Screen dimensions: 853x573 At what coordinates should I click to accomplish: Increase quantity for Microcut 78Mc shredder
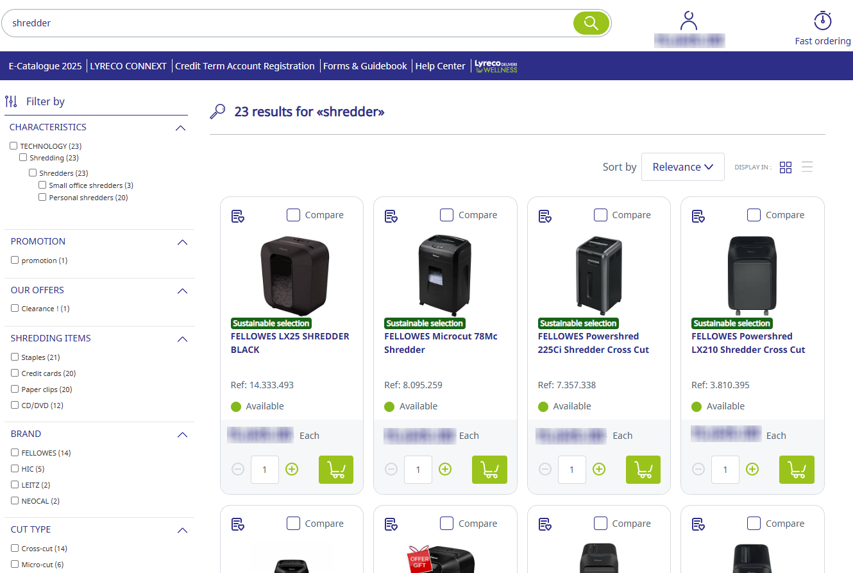tap(445, 470)
